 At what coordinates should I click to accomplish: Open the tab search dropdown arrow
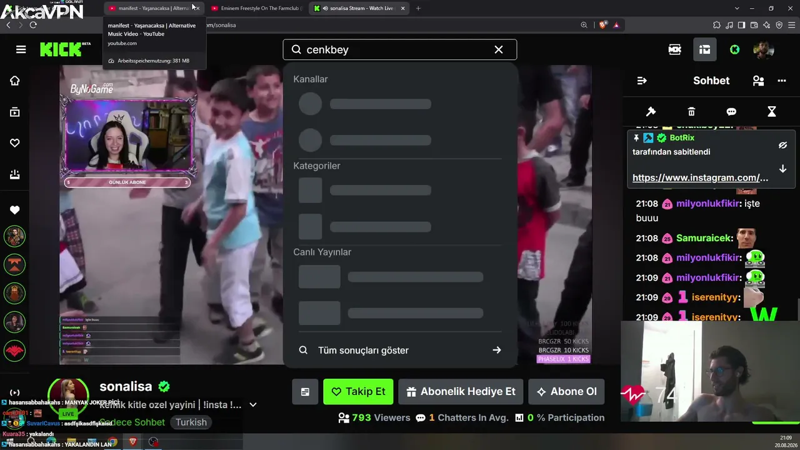point(737,8)
